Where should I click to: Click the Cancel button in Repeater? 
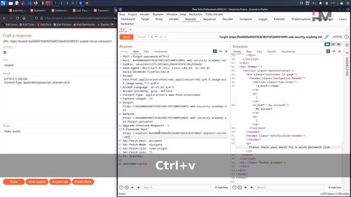click(141, 37)
